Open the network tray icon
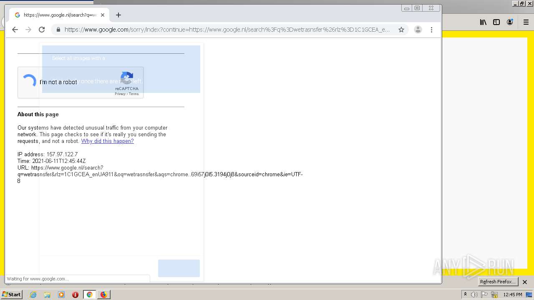Viewport: 534px width, 300px height. pyautogui.click(x=494, y=295)
